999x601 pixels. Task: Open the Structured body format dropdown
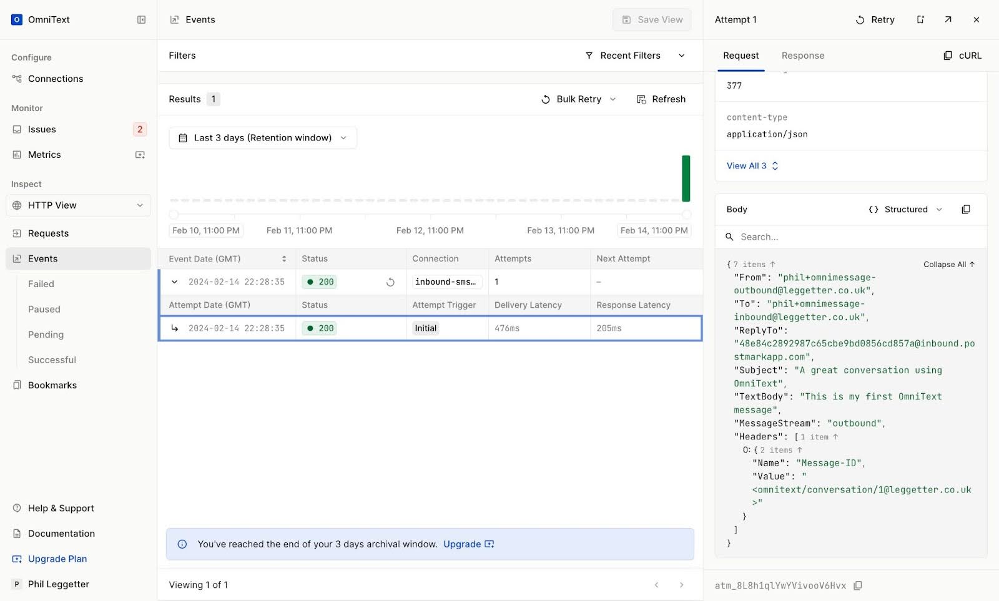click(x=905, y=210)
